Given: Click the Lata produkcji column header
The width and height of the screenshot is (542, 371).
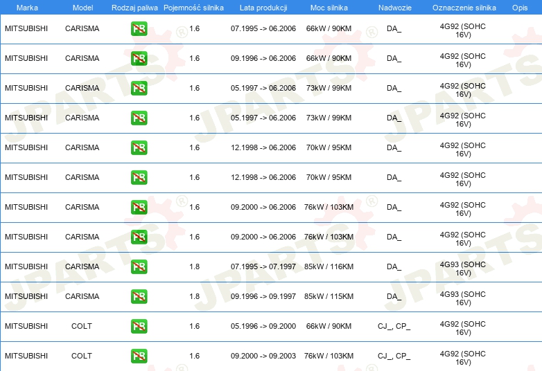Looking at the screenshot, I should [x=263, y=8].
